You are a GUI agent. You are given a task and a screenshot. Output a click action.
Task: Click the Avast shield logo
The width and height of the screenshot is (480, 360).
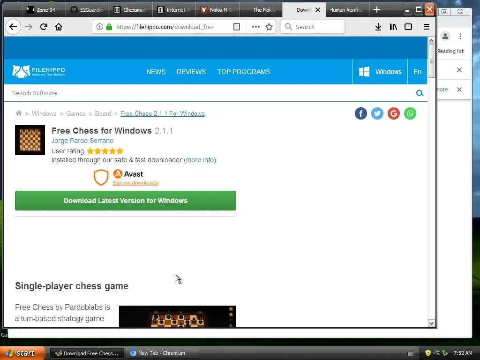click(x=101, y=178)
